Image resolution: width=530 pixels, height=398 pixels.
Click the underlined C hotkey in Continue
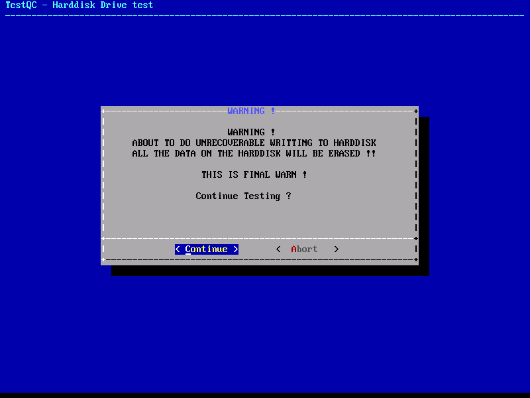(188, 249)
